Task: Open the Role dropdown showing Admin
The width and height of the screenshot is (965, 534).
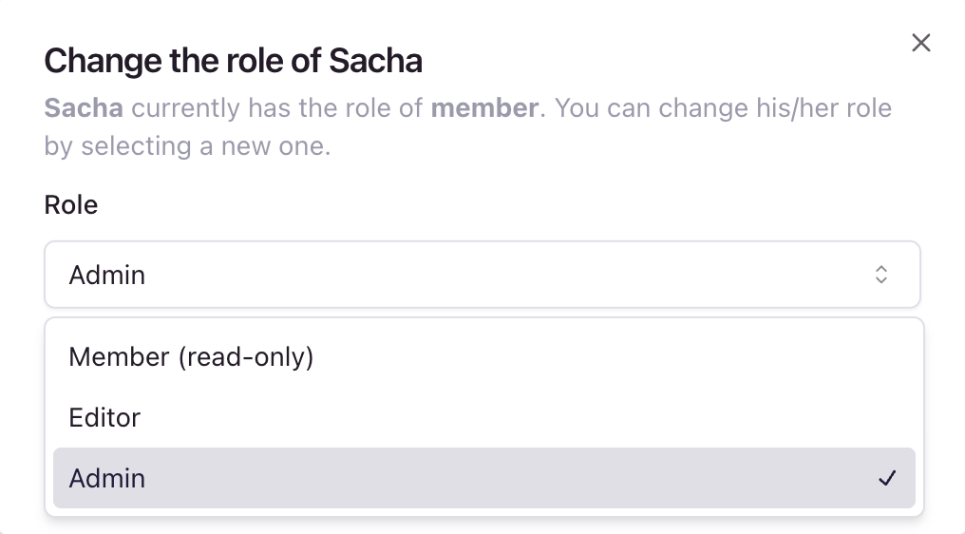Action: coord(482,275)
